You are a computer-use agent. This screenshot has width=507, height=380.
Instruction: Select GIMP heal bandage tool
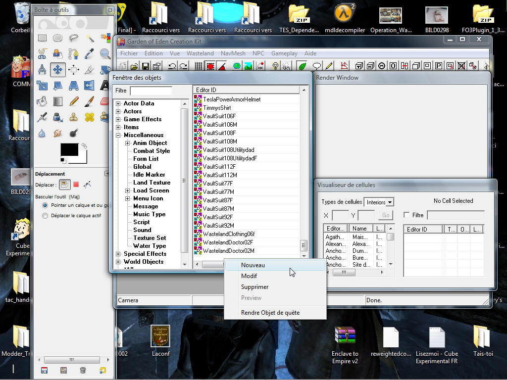[x=90, y=117]
